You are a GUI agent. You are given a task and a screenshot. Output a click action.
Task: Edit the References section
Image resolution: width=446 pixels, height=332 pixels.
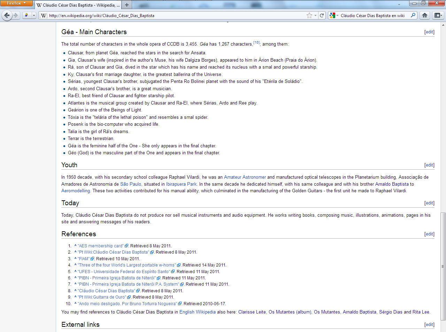pyautogui.click(x=429, y=234)
